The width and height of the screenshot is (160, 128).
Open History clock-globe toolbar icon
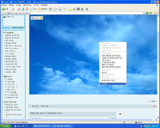(50, 9)
